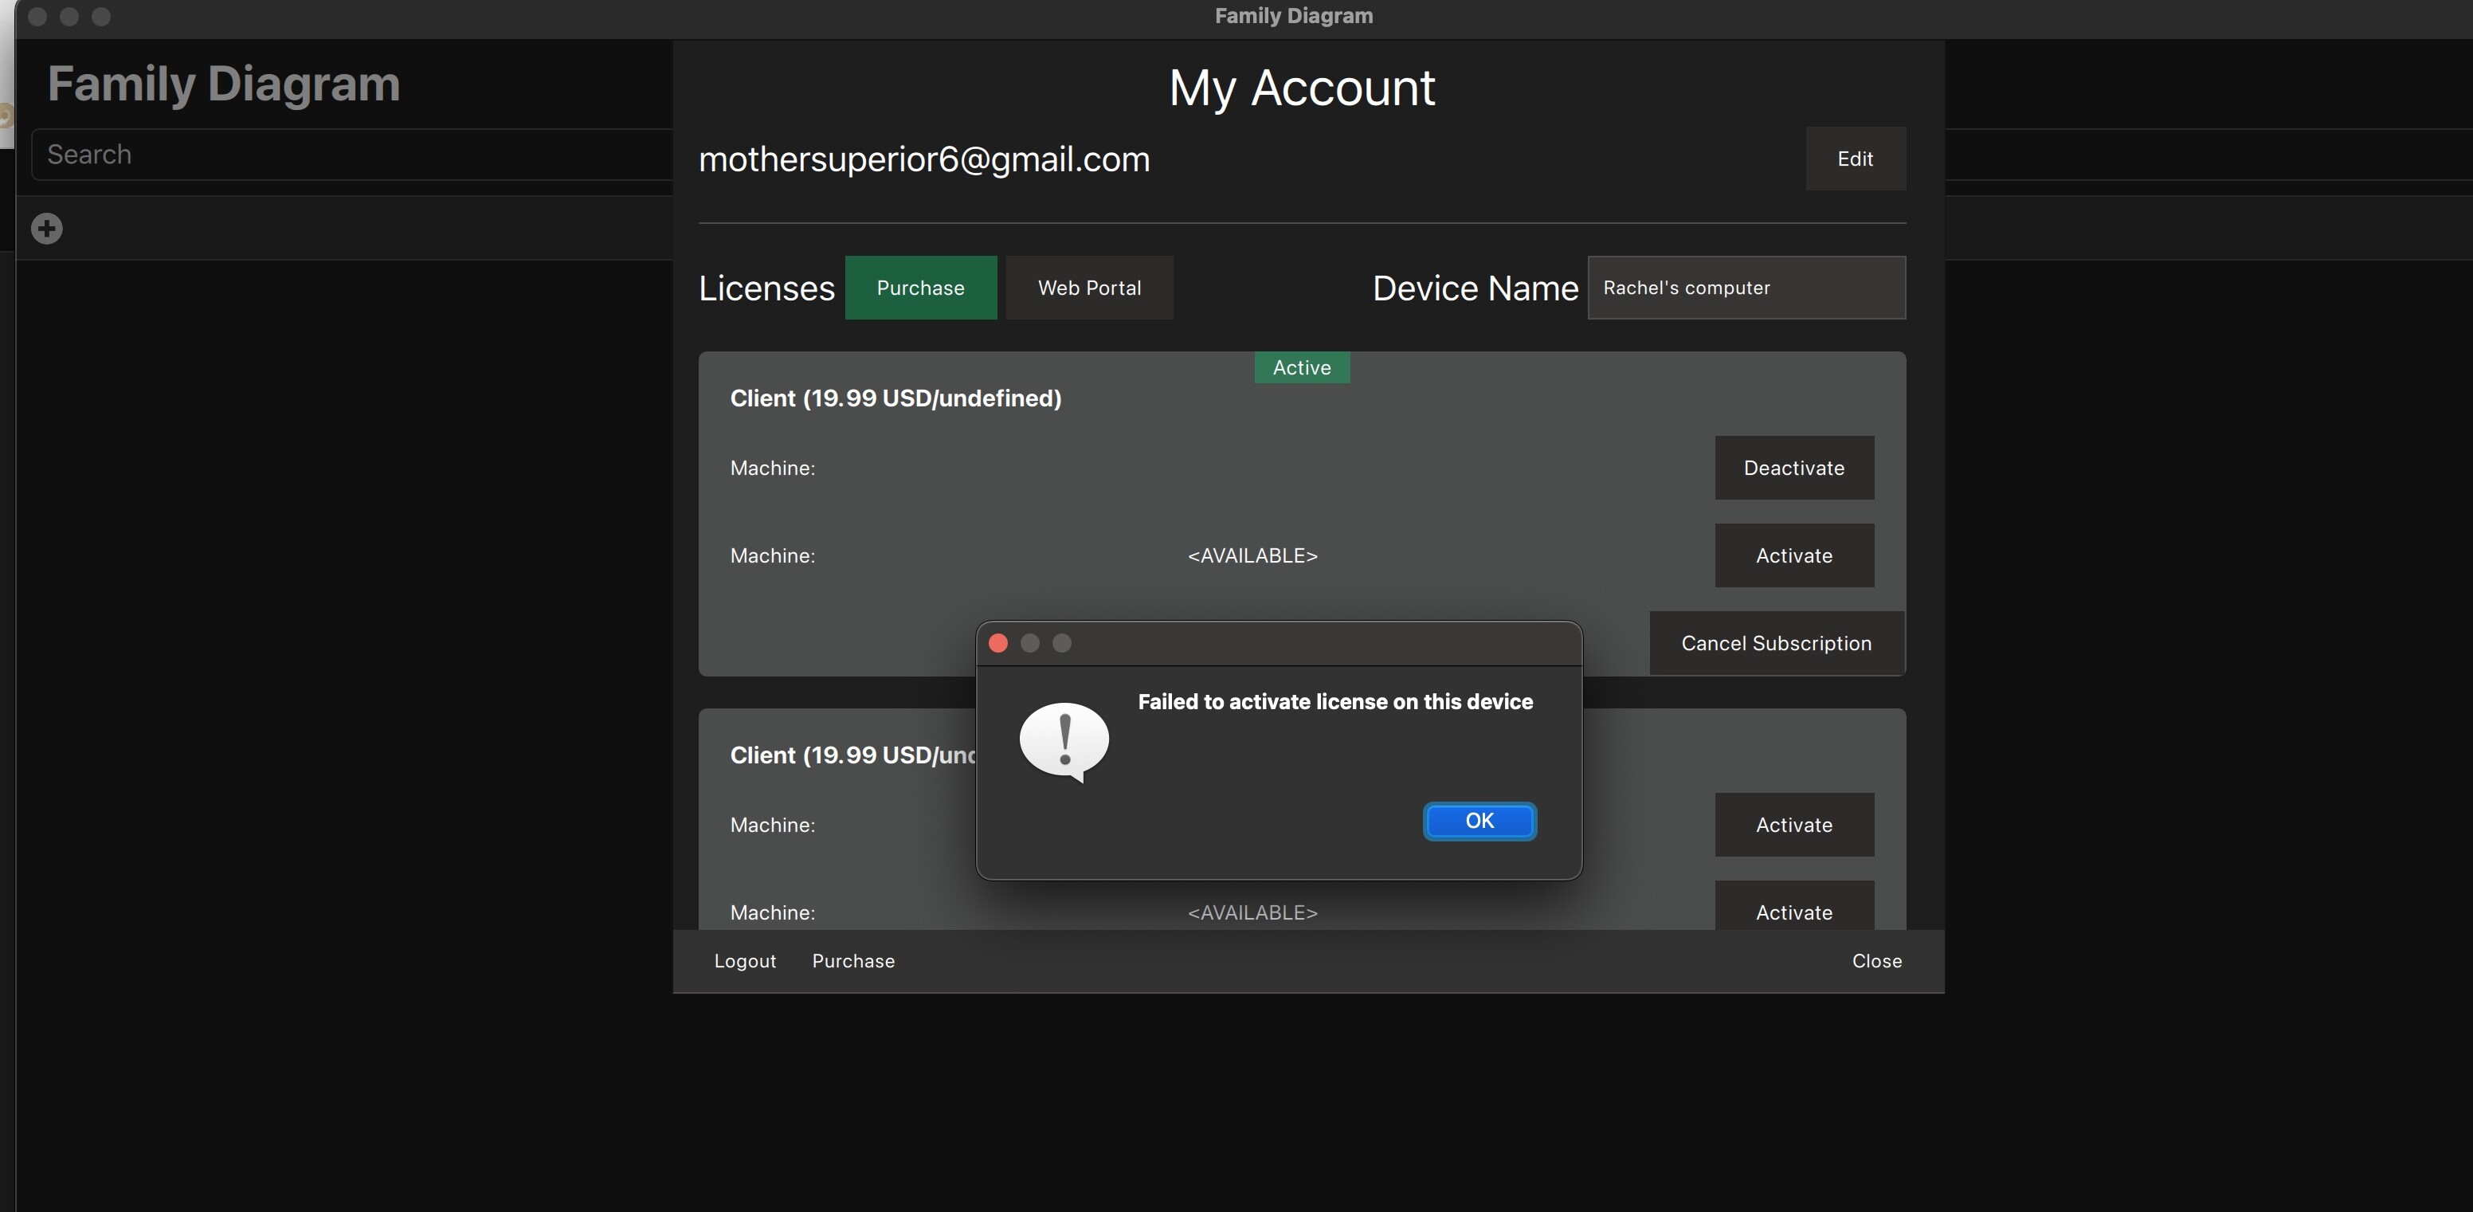Log out of the account
The image size is (2473, 1212).
coord(744,961)
